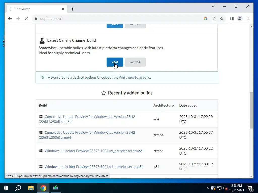The image size is (258, 193).
Task: Click Chrome icon in taskbar
Action: [43, 188]
